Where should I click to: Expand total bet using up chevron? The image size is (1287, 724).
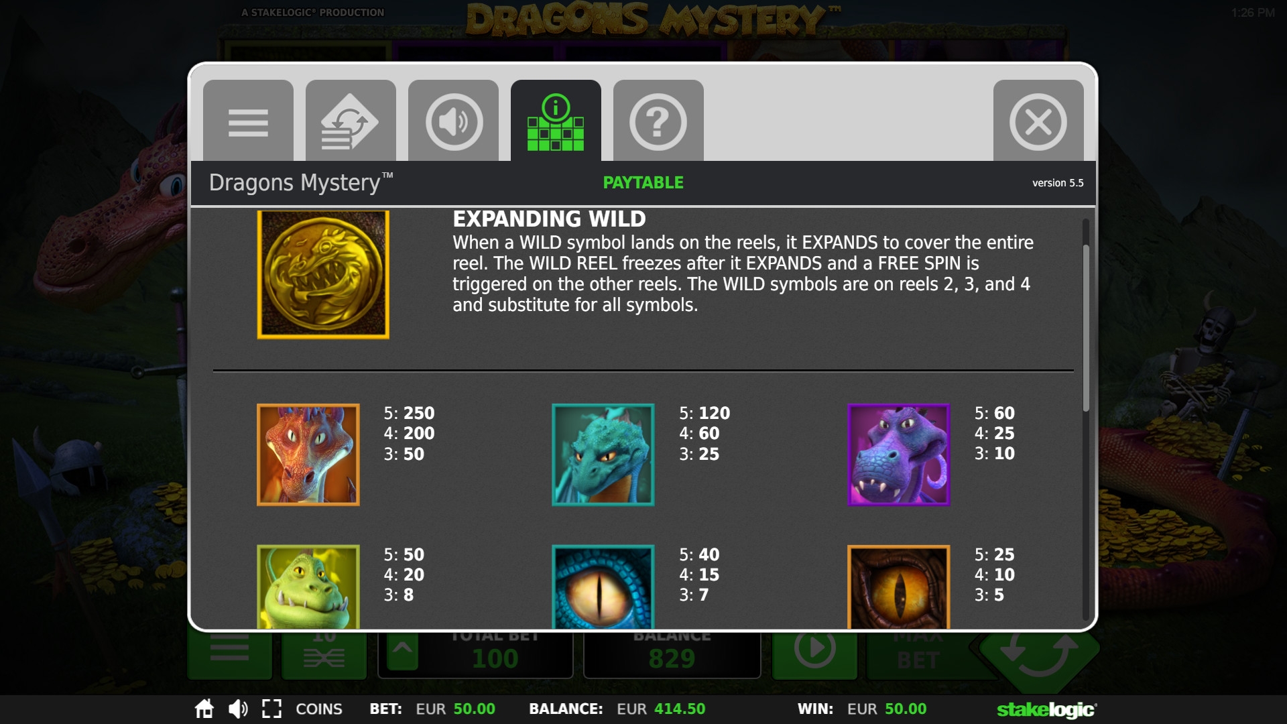click(x=402, y=650)
